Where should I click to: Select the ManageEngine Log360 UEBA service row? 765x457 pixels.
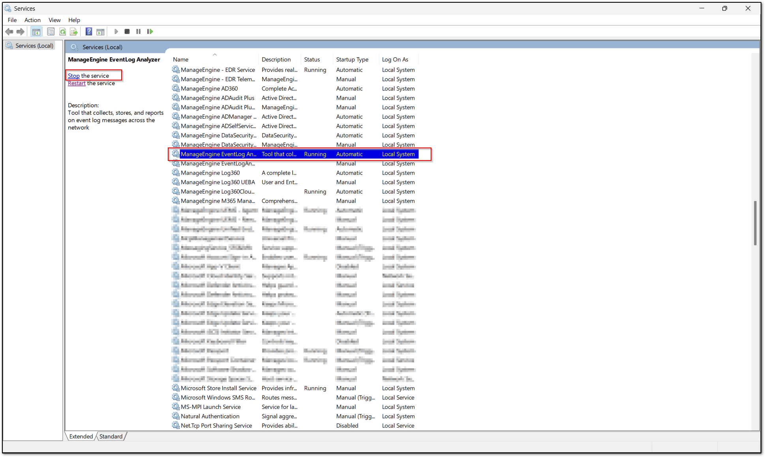coord(218,182)
